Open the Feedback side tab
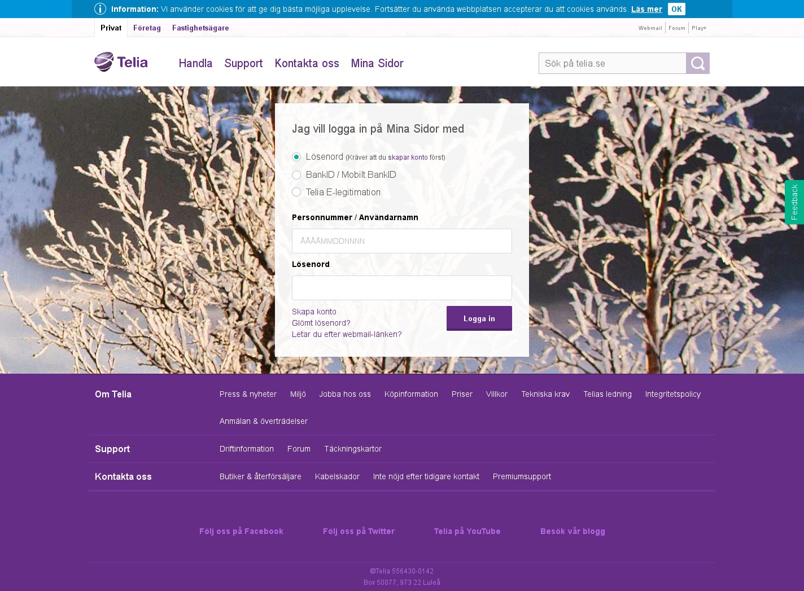Viewport: 804px width, 591px height. [x=794, y=202]
